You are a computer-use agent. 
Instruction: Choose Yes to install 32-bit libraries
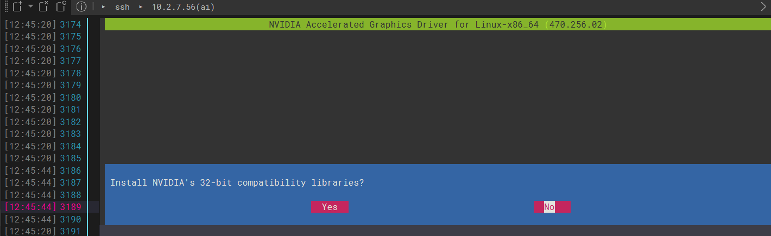(330, 207)
